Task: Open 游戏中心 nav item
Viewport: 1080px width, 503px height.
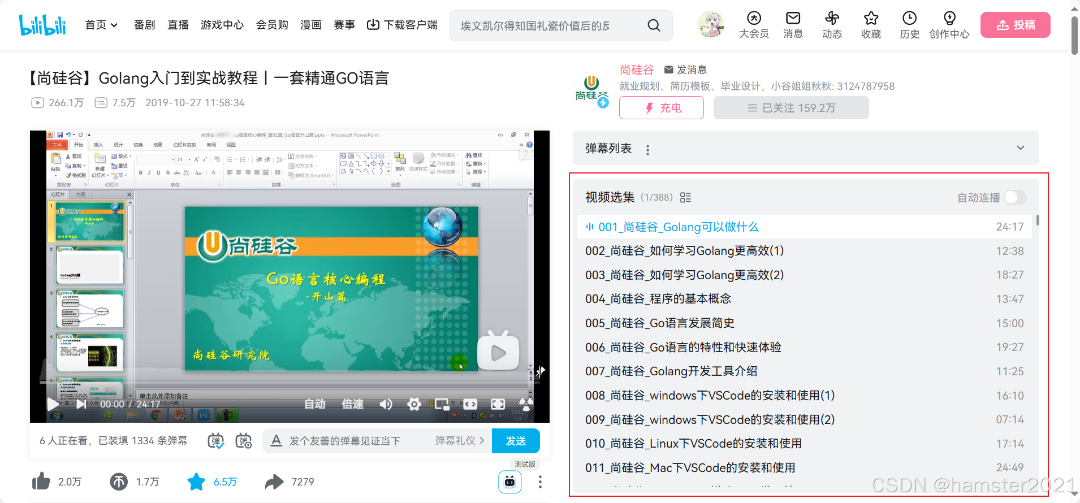Action: (x=222, y=25)
